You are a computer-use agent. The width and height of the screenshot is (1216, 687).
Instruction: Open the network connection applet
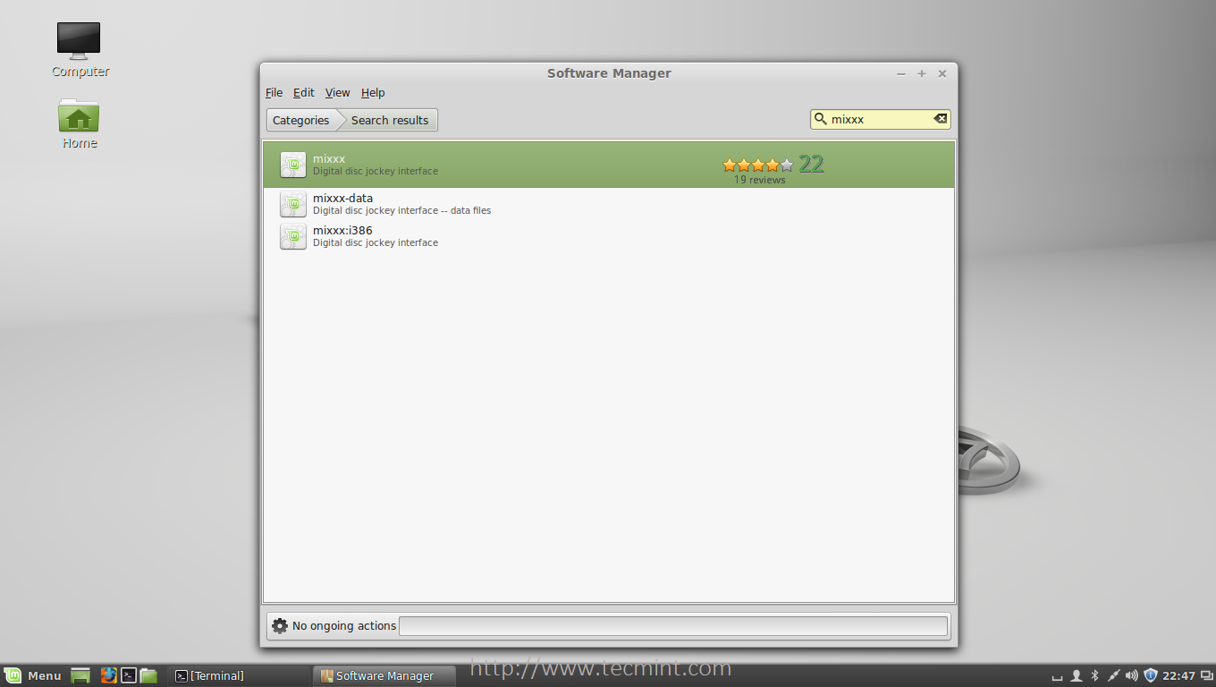pos(1113,675)
